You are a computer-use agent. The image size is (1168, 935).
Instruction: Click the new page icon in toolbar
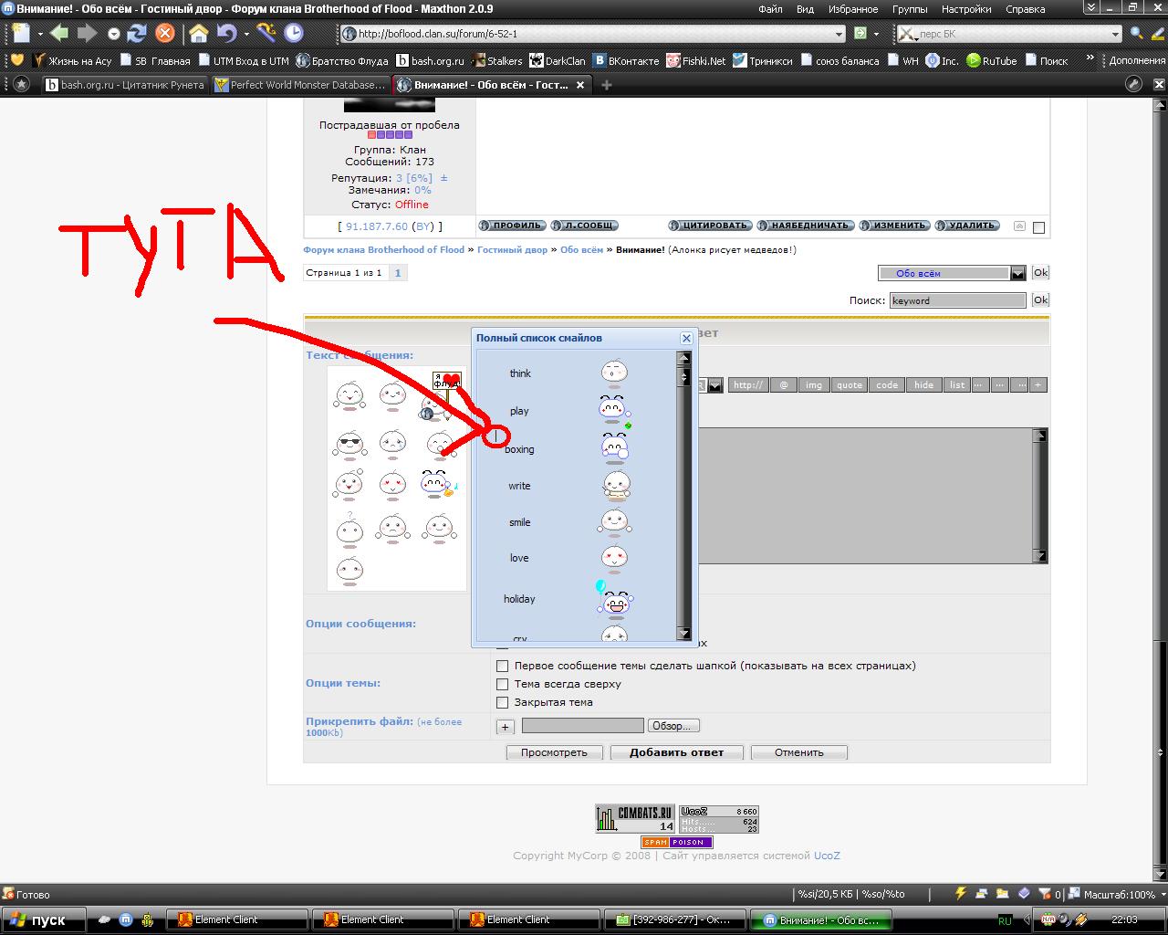20,34
